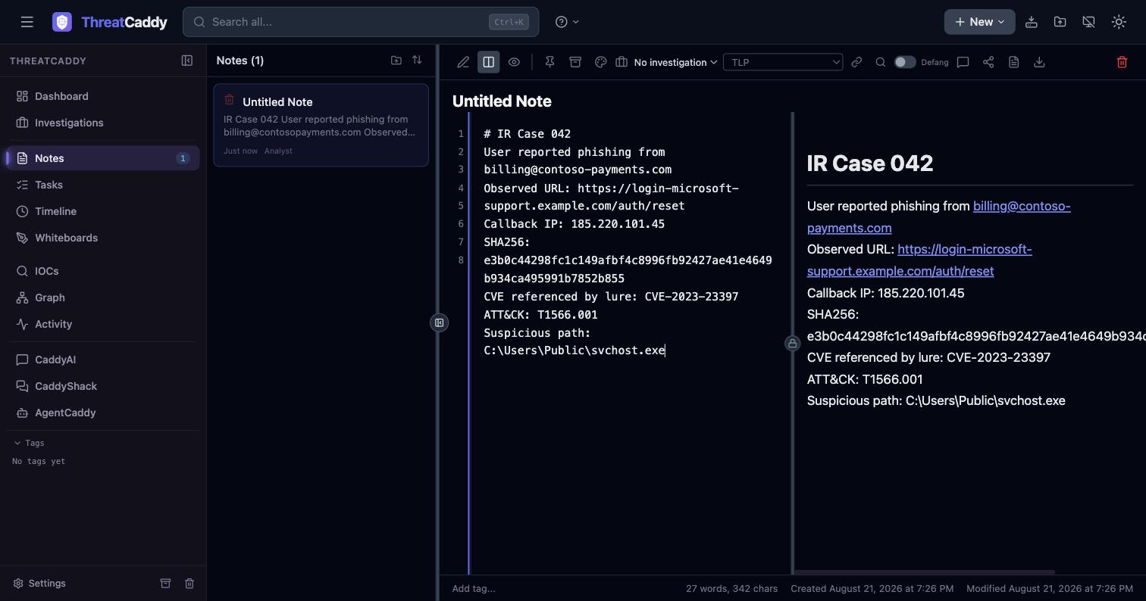Focus the Search all input field
This screenshot has width=1146, height=601.
[x=361, y=22]
